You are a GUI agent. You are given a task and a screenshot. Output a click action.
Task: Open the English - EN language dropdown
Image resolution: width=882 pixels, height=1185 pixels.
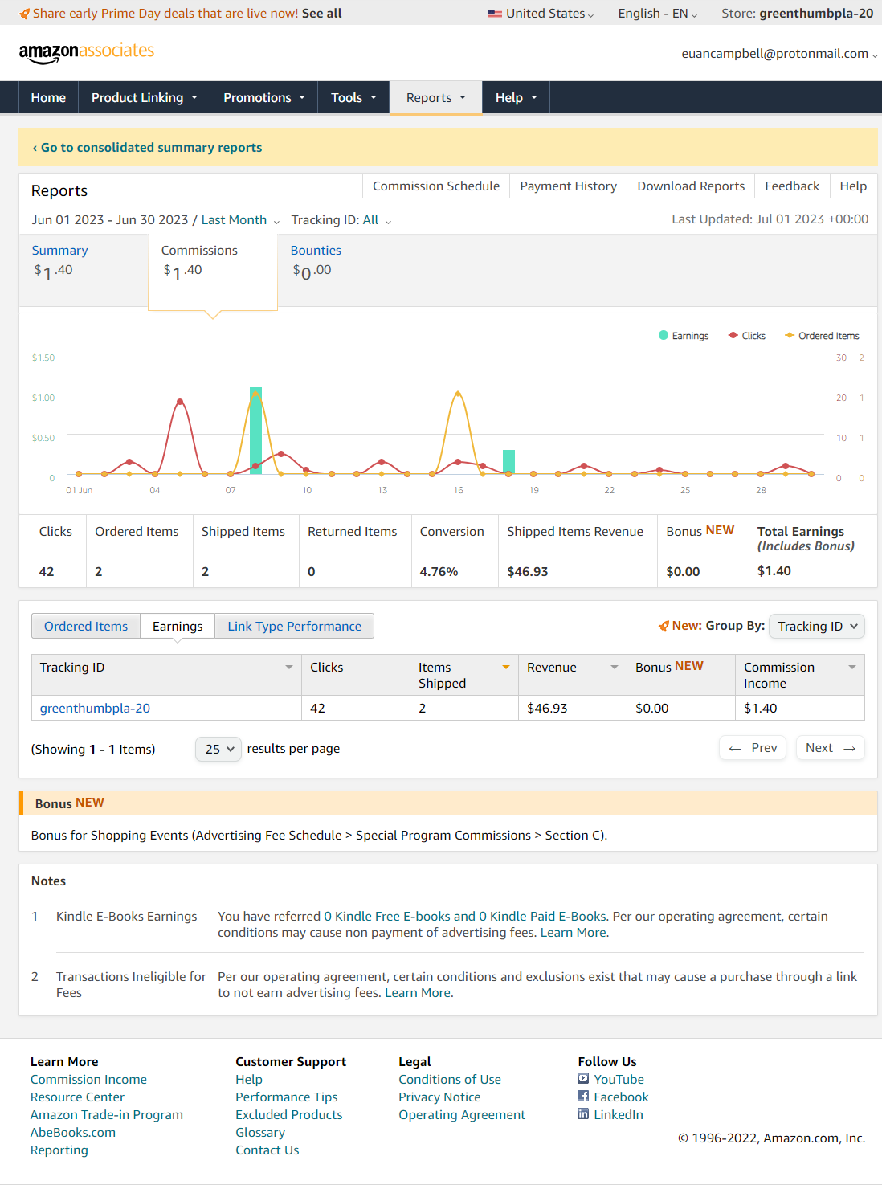[658, 14]
